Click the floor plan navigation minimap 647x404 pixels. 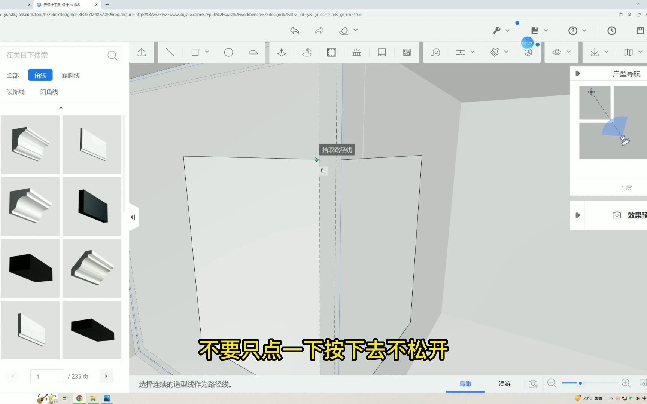click(x=613, y=123)
